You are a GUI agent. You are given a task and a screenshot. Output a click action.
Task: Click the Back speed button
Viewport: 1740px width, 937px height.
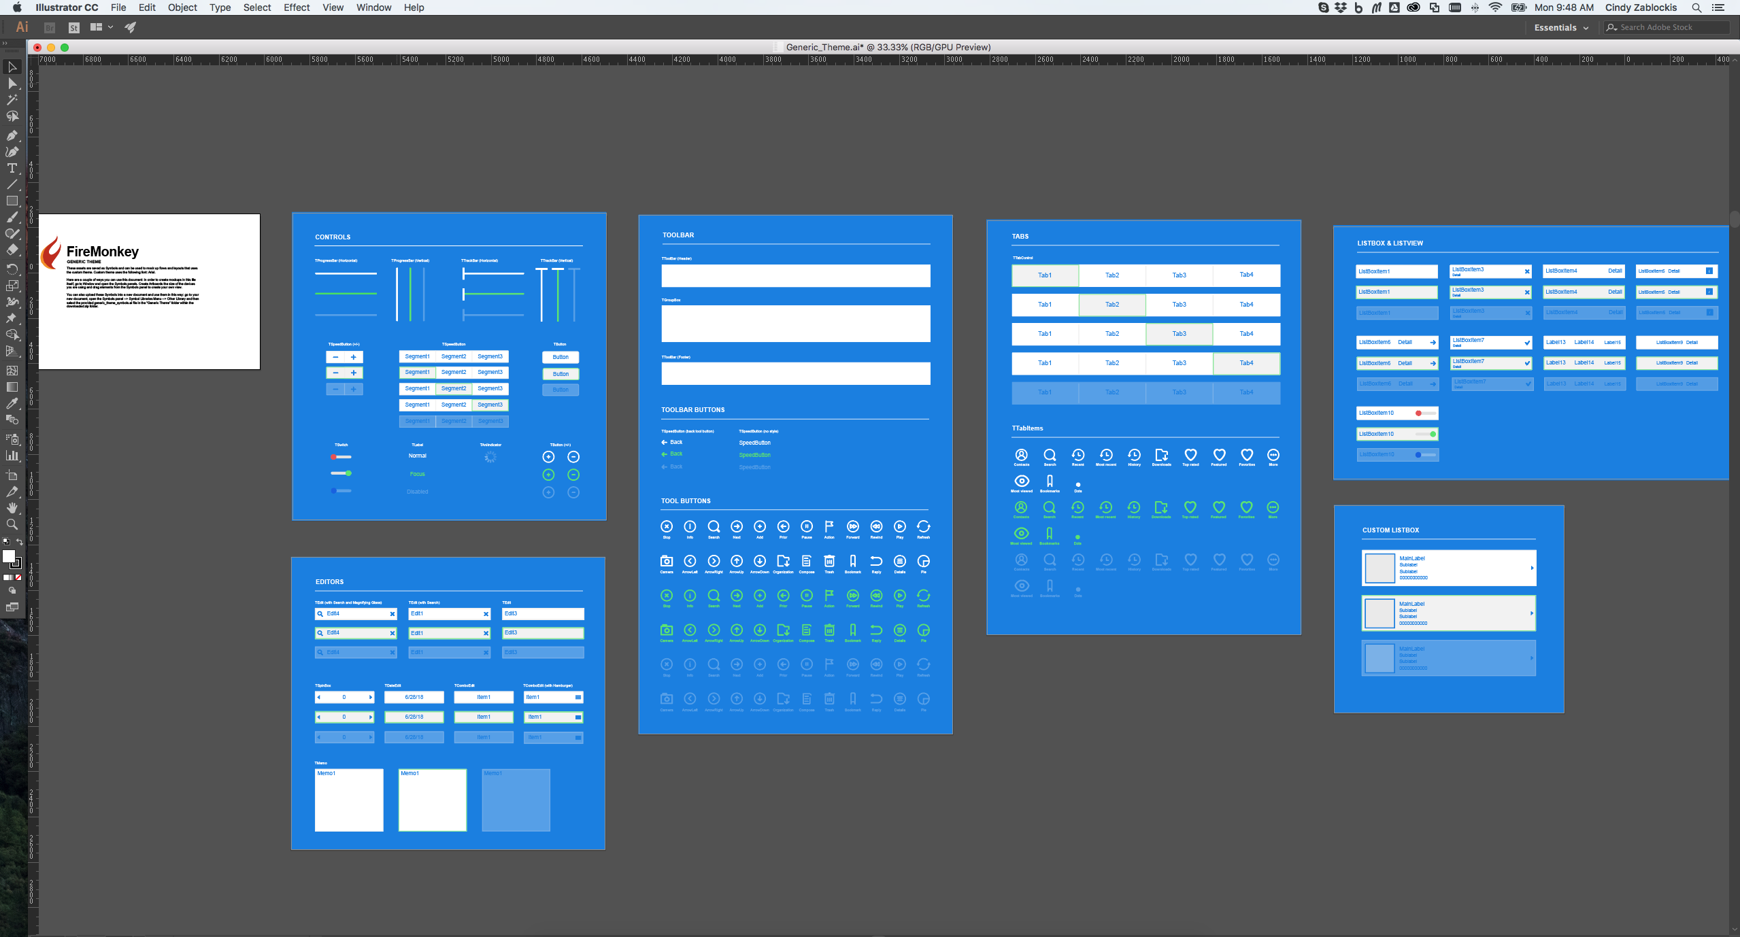click(673, 442)
